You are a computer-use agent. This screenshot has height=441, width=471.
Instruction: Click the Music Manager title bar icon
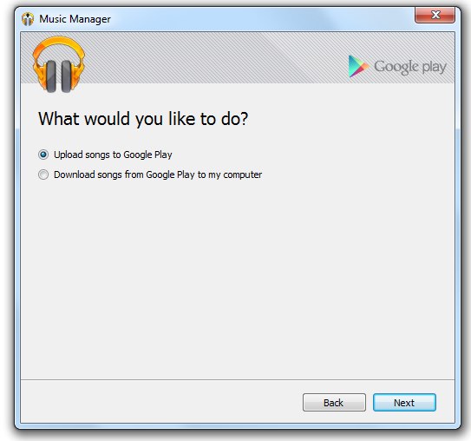pyautogui.click(x=28, y=19)
